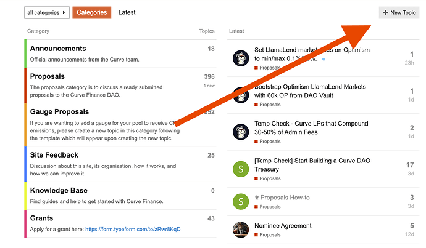This screenshot has height=248, width=426.
Task: Open the Gauge Proposals category
Action: pos(59,112)
